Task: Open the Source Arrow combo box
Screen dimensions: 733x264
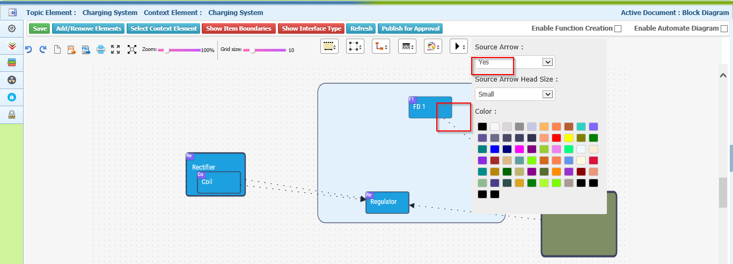Action: click(x=515, y=62)
